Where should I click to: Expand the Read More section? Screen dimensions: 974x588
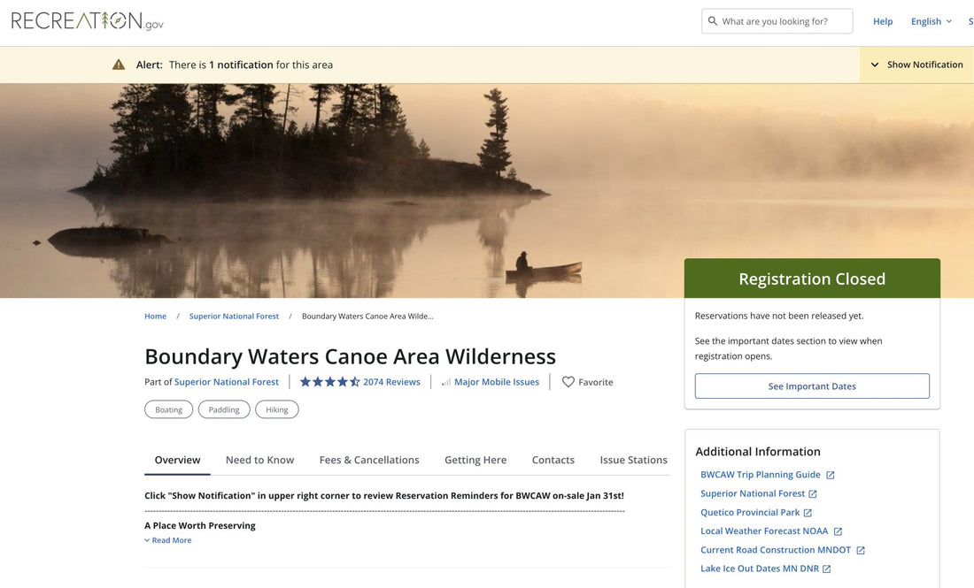click(x=168, y=540)
